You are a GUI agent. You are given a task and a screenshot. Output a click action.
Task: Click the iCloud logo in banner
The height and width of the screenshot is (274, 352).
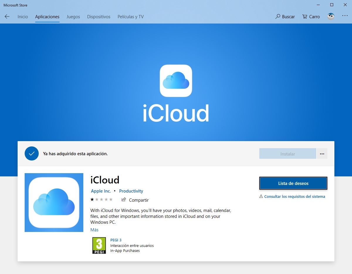coord(176,81)
